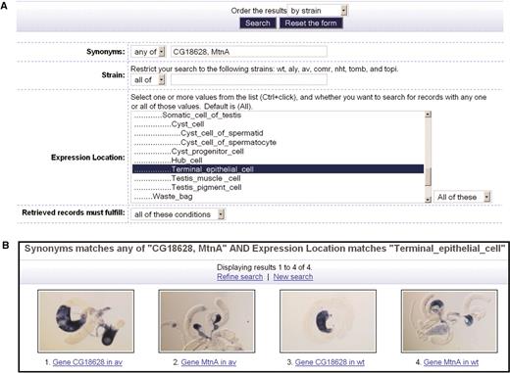Click the list scrollbar down arrow
The width and height of the screenshot is (510, 373).
(x=428, y=200)
